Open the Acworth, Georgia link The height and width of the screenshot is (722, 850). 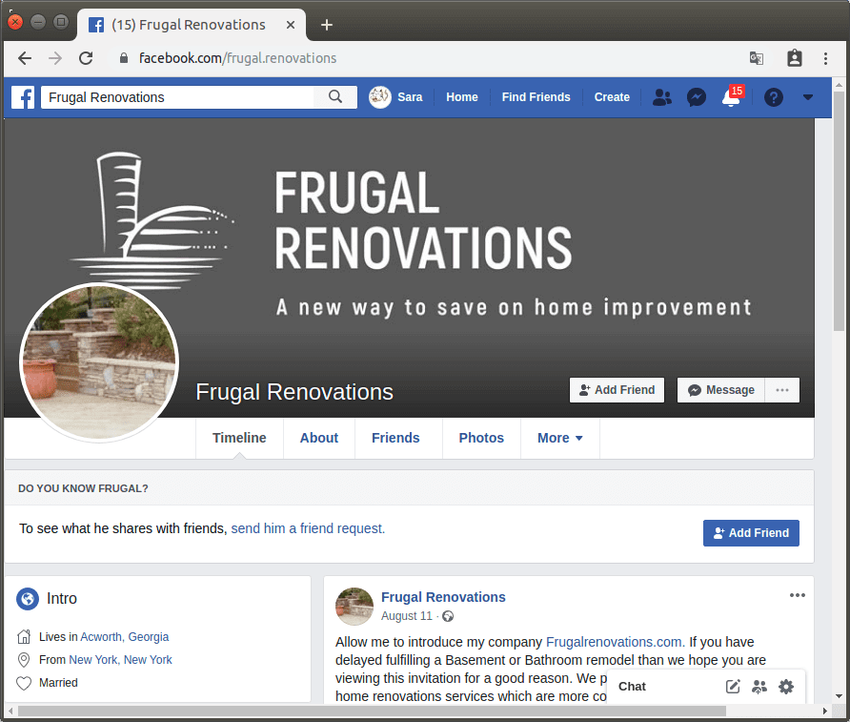coord(125,637)
